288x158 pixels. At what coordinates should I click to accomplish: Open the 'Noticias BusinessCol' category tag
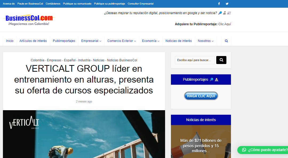(x=122, y=60)
